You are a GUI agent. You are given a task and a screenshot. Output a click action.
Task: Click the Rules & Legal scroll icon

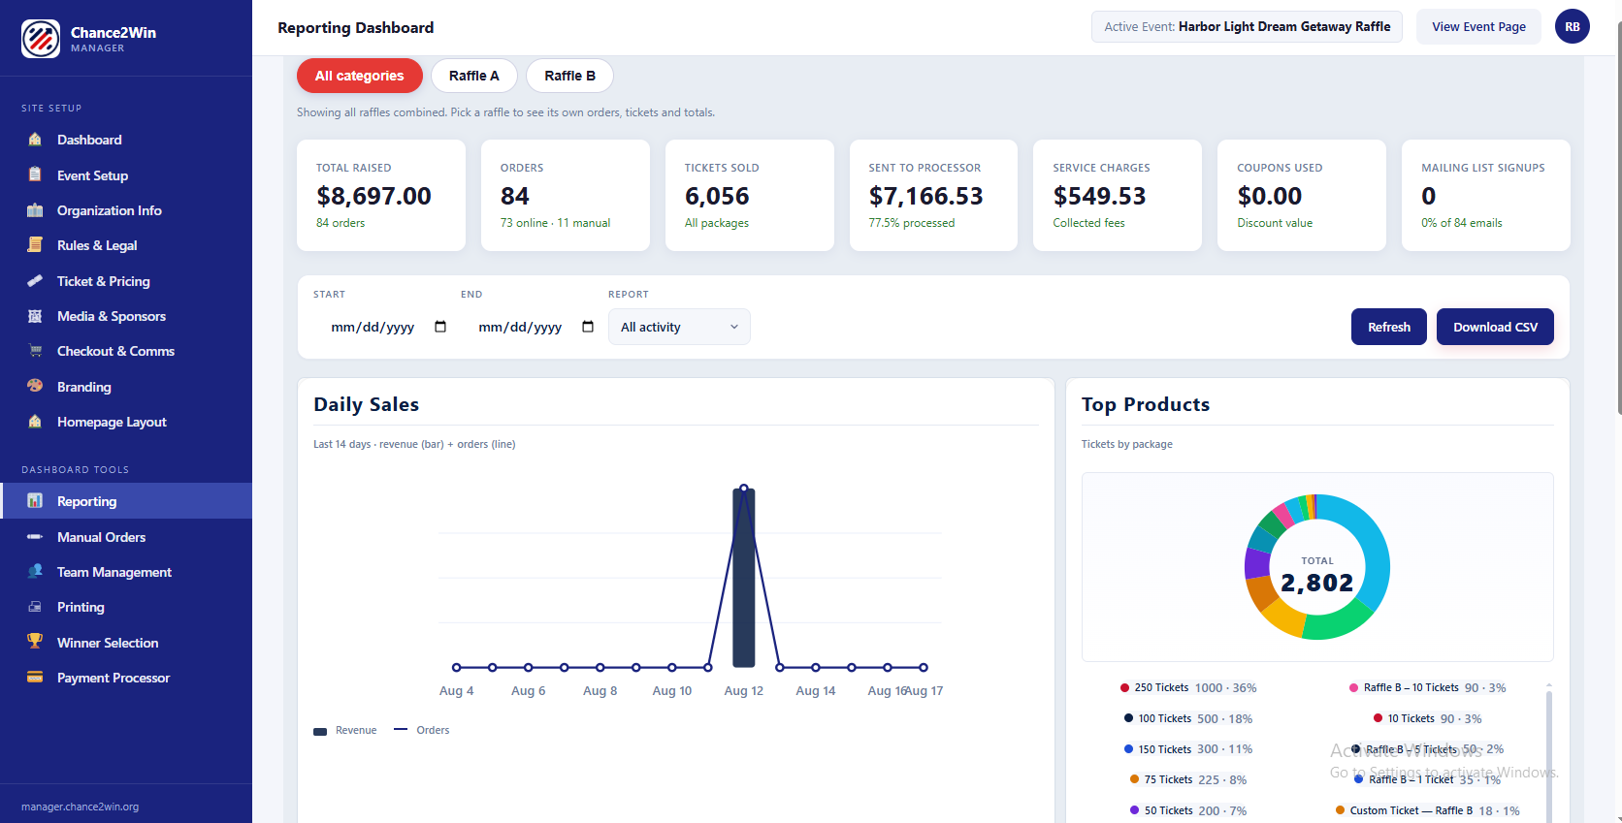[35, 245]
